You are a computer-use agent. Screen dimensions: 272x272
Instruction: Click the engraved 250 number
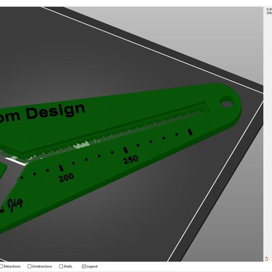coord(131,160)
